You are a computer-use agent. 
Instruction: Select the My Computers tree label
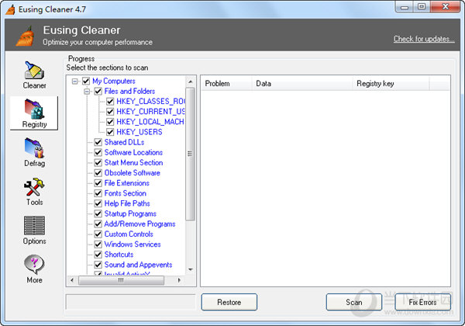[114, 81]
